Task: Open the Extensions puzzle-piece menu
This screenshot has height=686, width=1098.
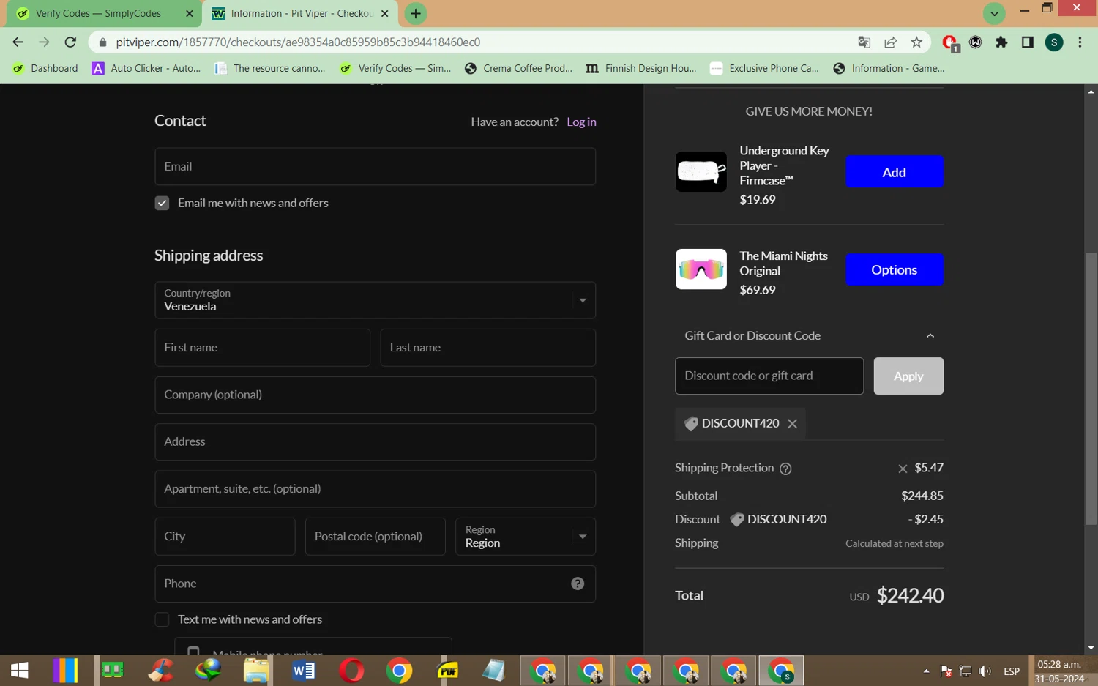Action: (1001, 42)
